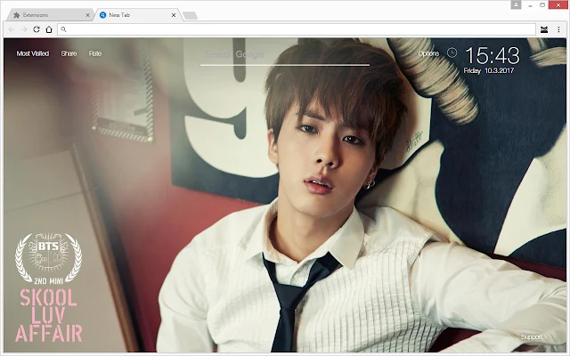The height and width of the screenshot is (356, 570).
Task: Click the 15:43 time display
Action: click(x=493, y=55)
